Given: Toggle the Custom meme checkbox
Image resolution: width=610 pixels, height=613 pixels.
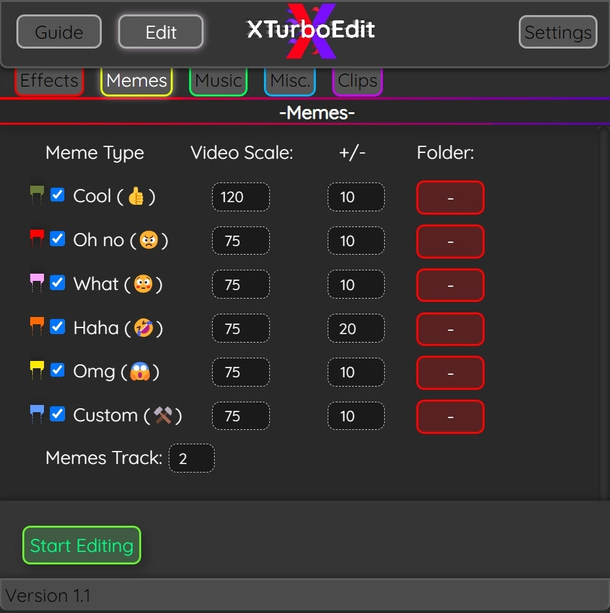Looking at the screenshot, I should 58,413.
